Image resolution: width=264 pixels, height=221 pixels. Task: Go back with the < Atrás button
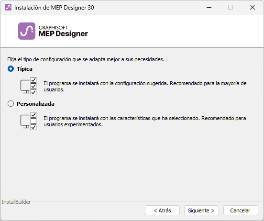click(162, 210)
